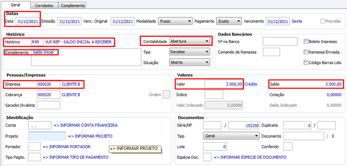Click the Comando de Remessa field
347x166 pixels.
click(x=272, y=52)
